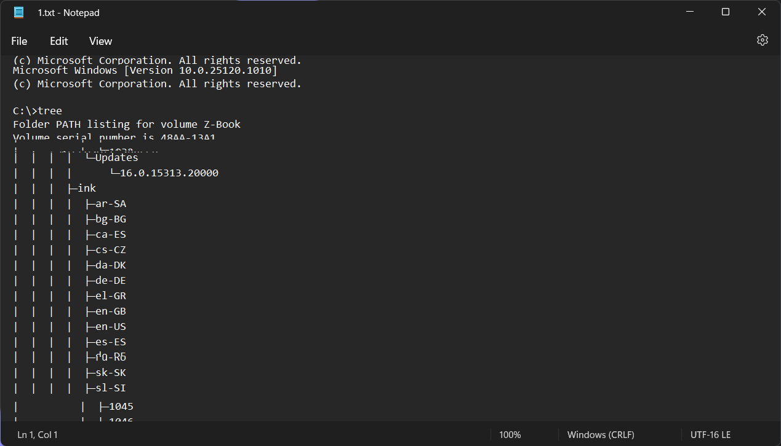Click the UTF-16 LE encoding indicator

click(x=711, y=435)
